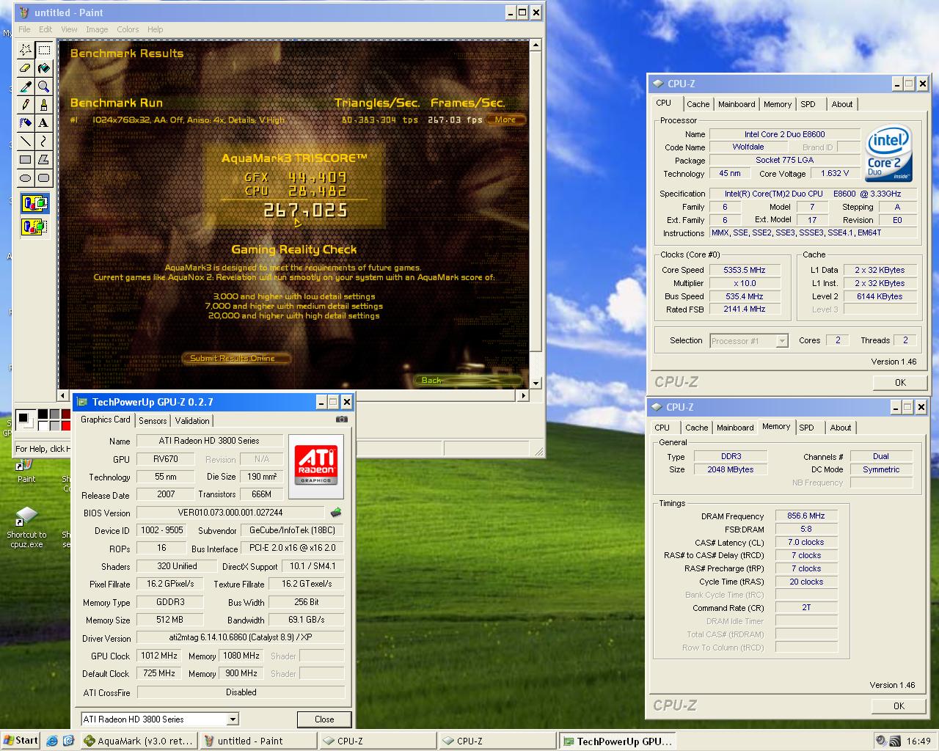This screenshot has width=939, height=751.
Task: Switch to untitled - Paint in the taskbar
Action: point(257,741)
